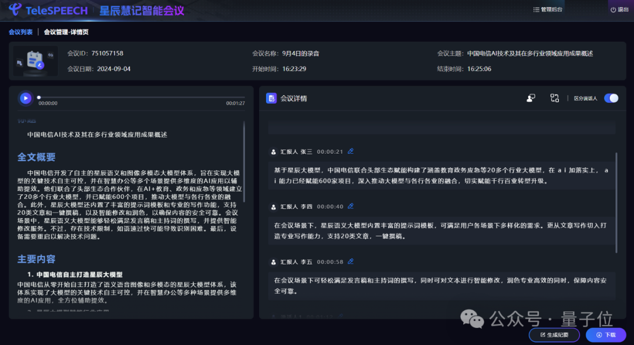Toggle the 区分说话人 switch
The image size is (634, 345).
pos(611,98)
